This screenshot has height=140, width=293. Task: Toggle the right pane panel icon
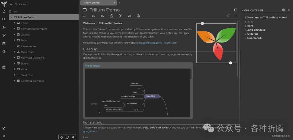click(236, 10)
